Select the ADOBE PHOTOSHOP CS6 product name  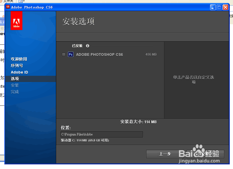point(99,55)
